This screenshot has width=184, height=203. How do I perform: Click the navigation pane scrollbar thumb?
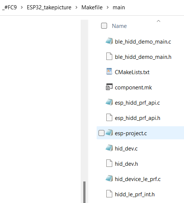click(x=84, y=192)
